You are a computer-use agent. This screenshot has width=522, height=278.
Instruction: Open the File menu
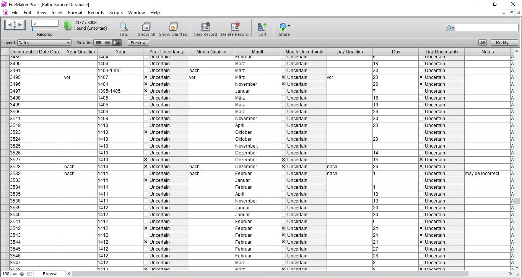[x=15, y=13]
